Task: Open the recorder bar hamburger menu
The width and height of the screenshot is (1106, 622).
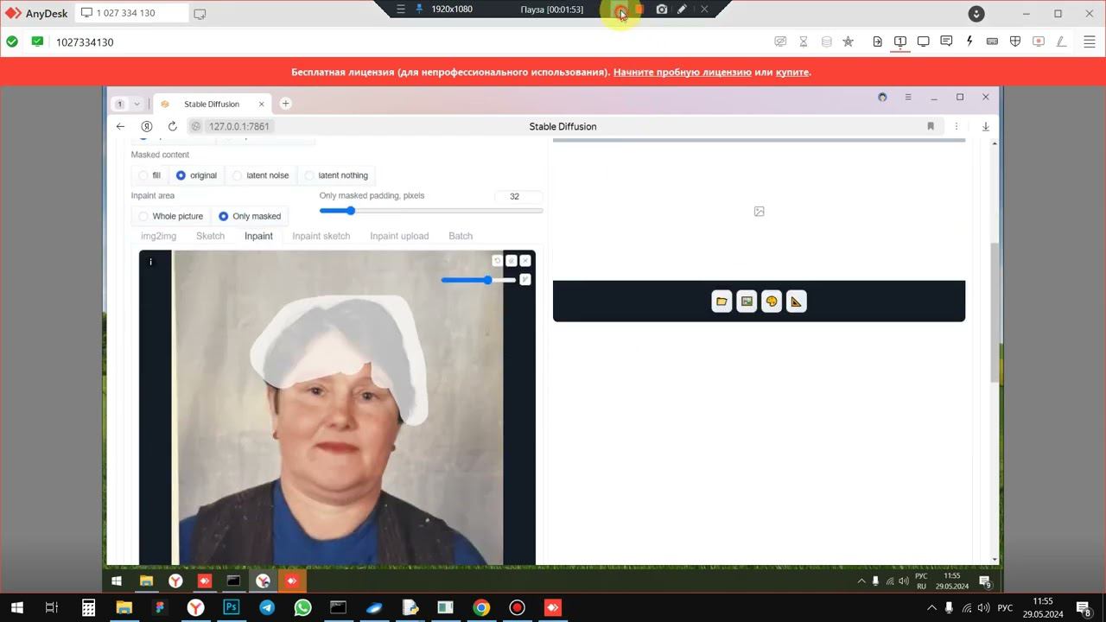Action: pos(400,10)
